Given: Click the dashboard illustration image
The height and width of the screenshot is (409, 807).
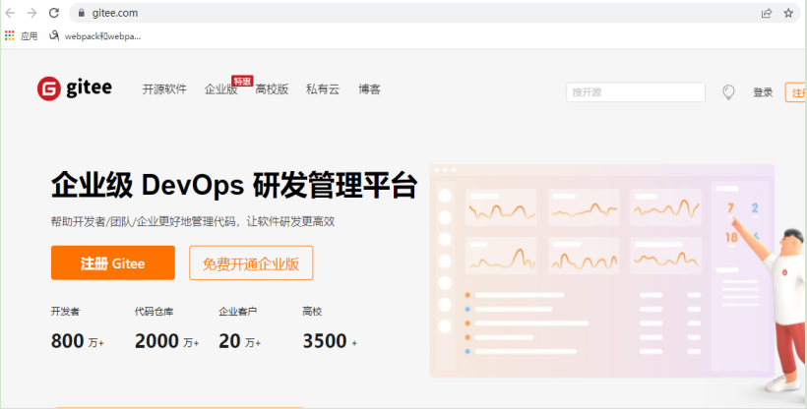Looking at the screenshot, I should tap(601, 270).
